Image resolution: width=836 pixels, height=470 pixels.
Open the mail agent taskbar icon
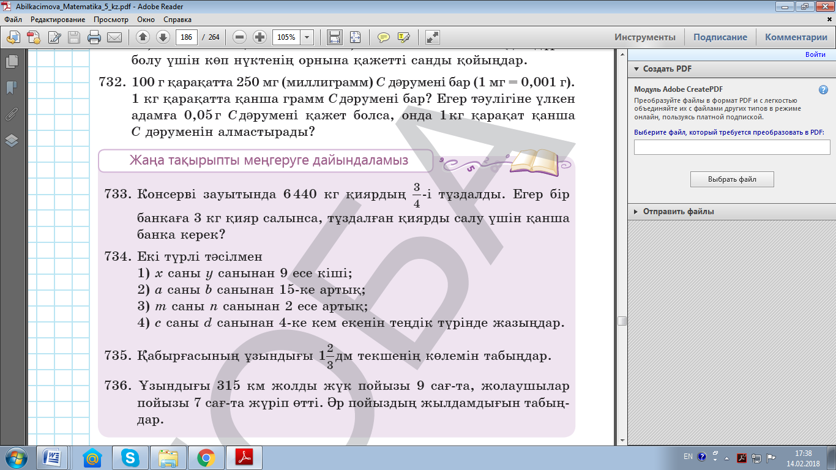pos(92,457)
